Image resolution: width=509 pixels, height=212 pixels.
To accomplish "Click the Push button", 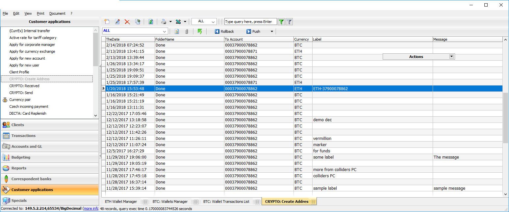I will (253, 31).
